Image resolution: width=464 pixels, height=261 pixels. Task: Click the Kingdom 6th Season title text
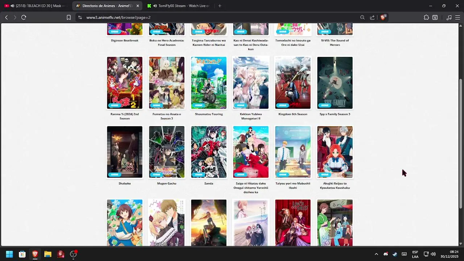coord(293,114)
